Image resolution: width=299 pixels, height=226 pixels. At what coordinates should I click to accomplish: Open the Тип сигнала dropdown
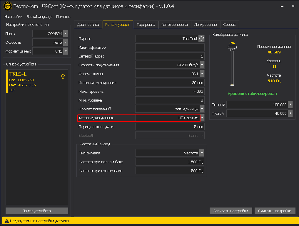point(202,153)
